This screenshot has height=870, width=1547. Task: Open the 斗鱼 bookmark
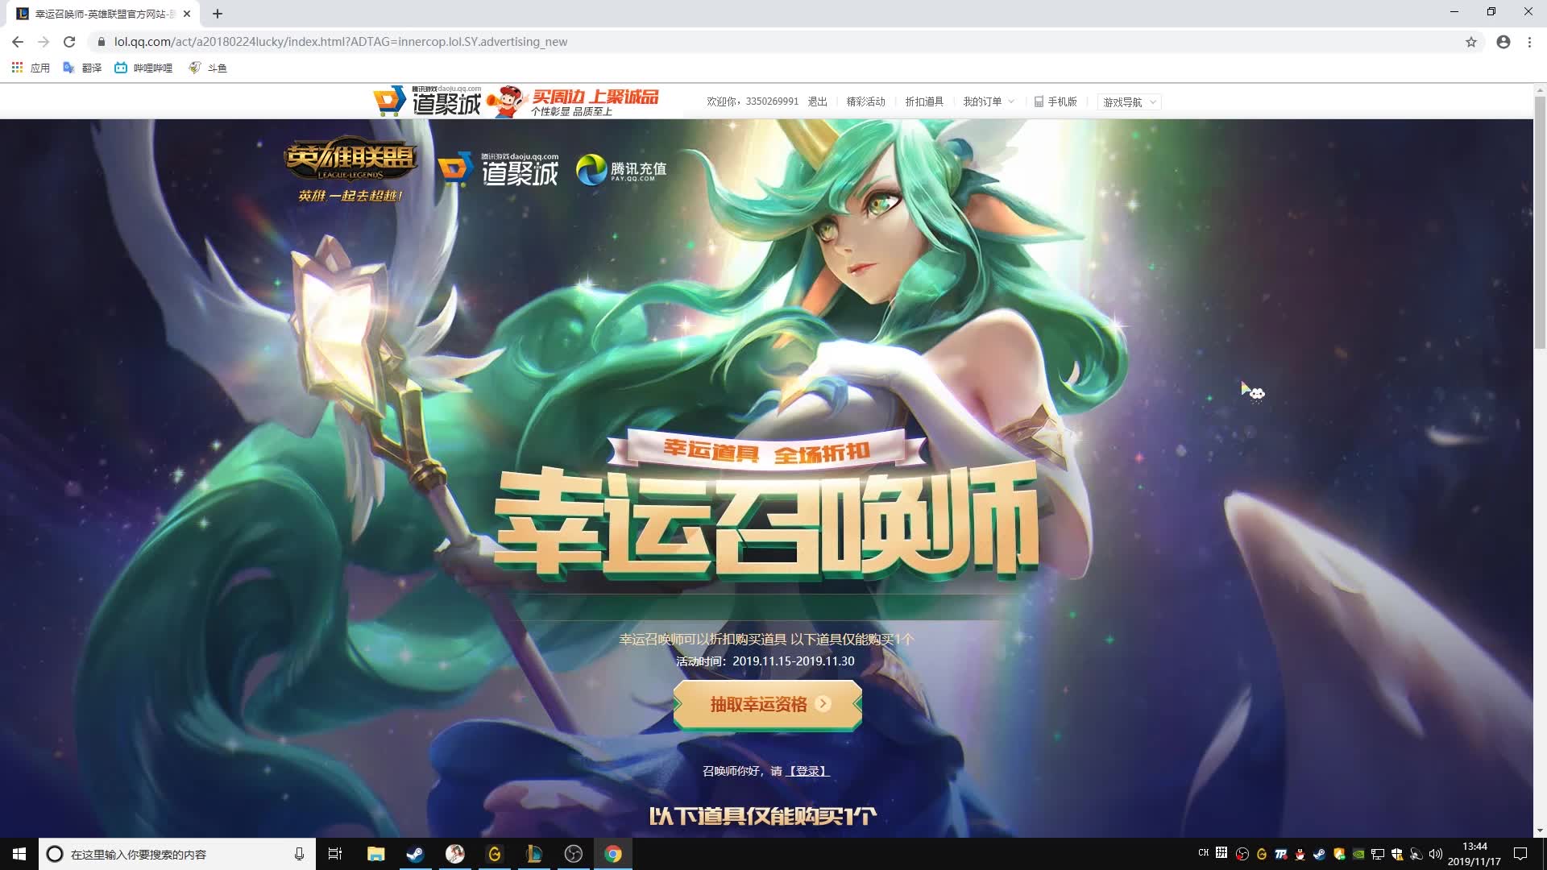click(208, 68)
